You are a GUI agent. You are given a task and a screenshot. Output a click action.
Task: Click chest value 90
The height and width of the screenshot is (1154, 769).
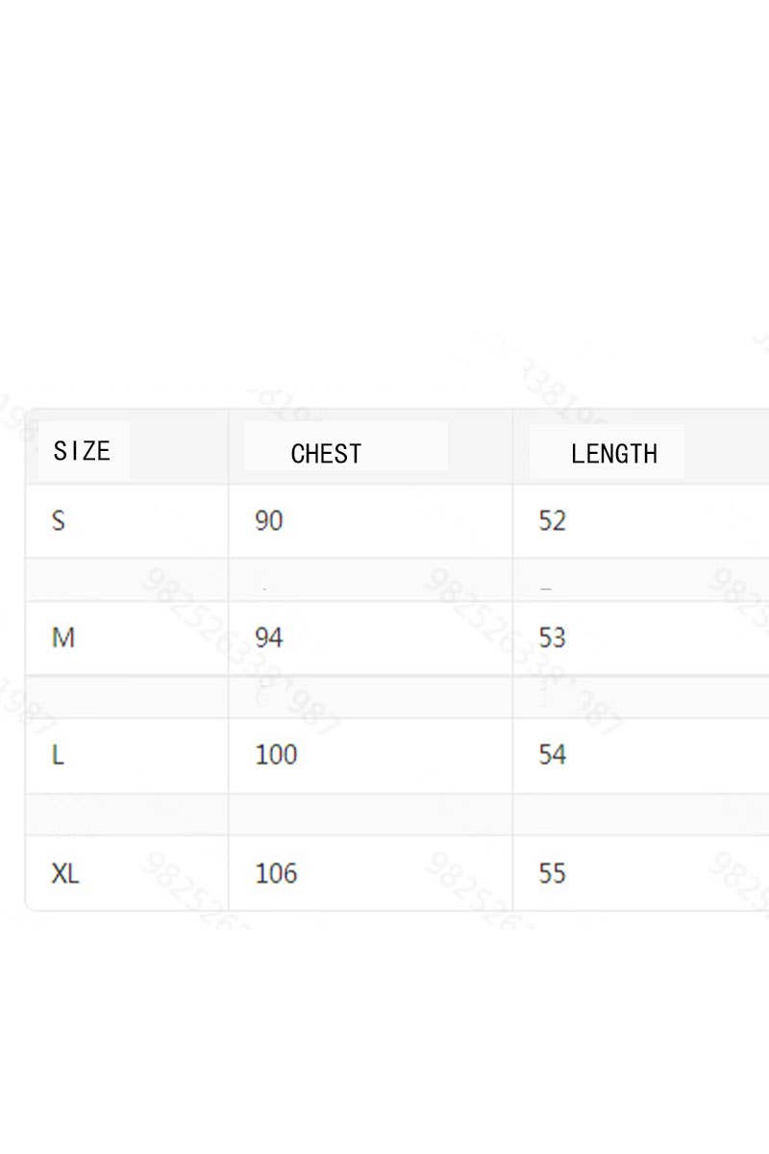(x=269, y=521)
